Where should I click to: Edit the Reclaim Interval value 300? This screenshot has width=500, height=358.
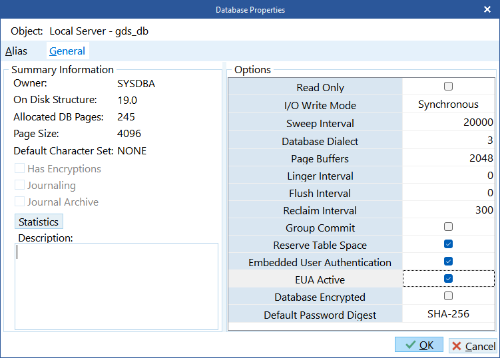coord(448,210)
